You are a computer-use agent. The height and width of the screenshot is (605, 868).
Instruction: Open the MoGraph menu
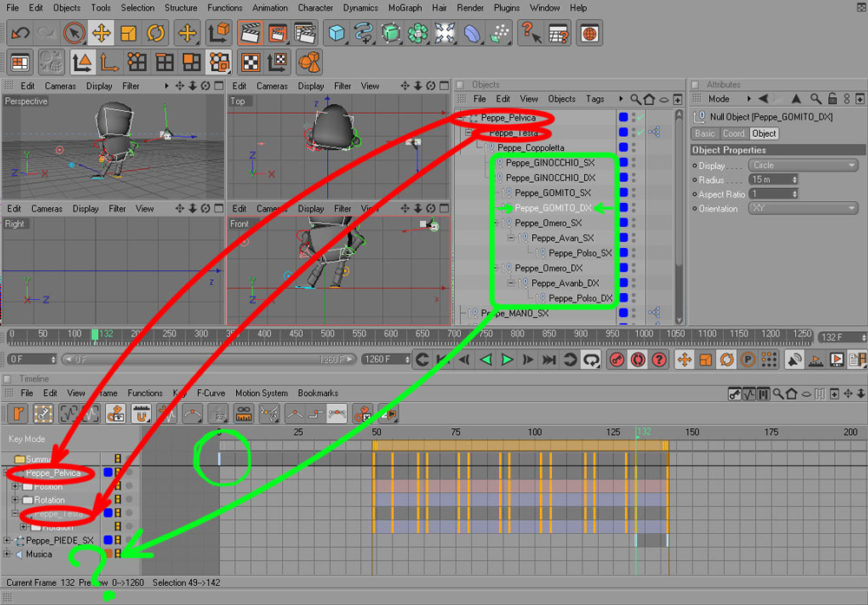pos(404,8)
